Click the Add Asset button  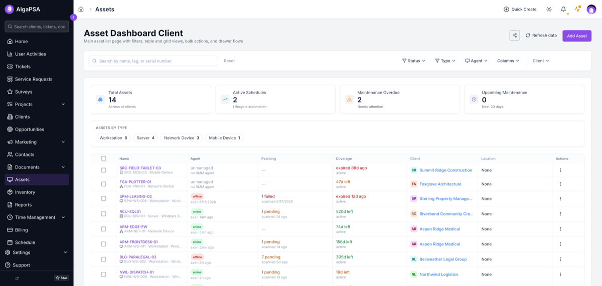point(577,36)
